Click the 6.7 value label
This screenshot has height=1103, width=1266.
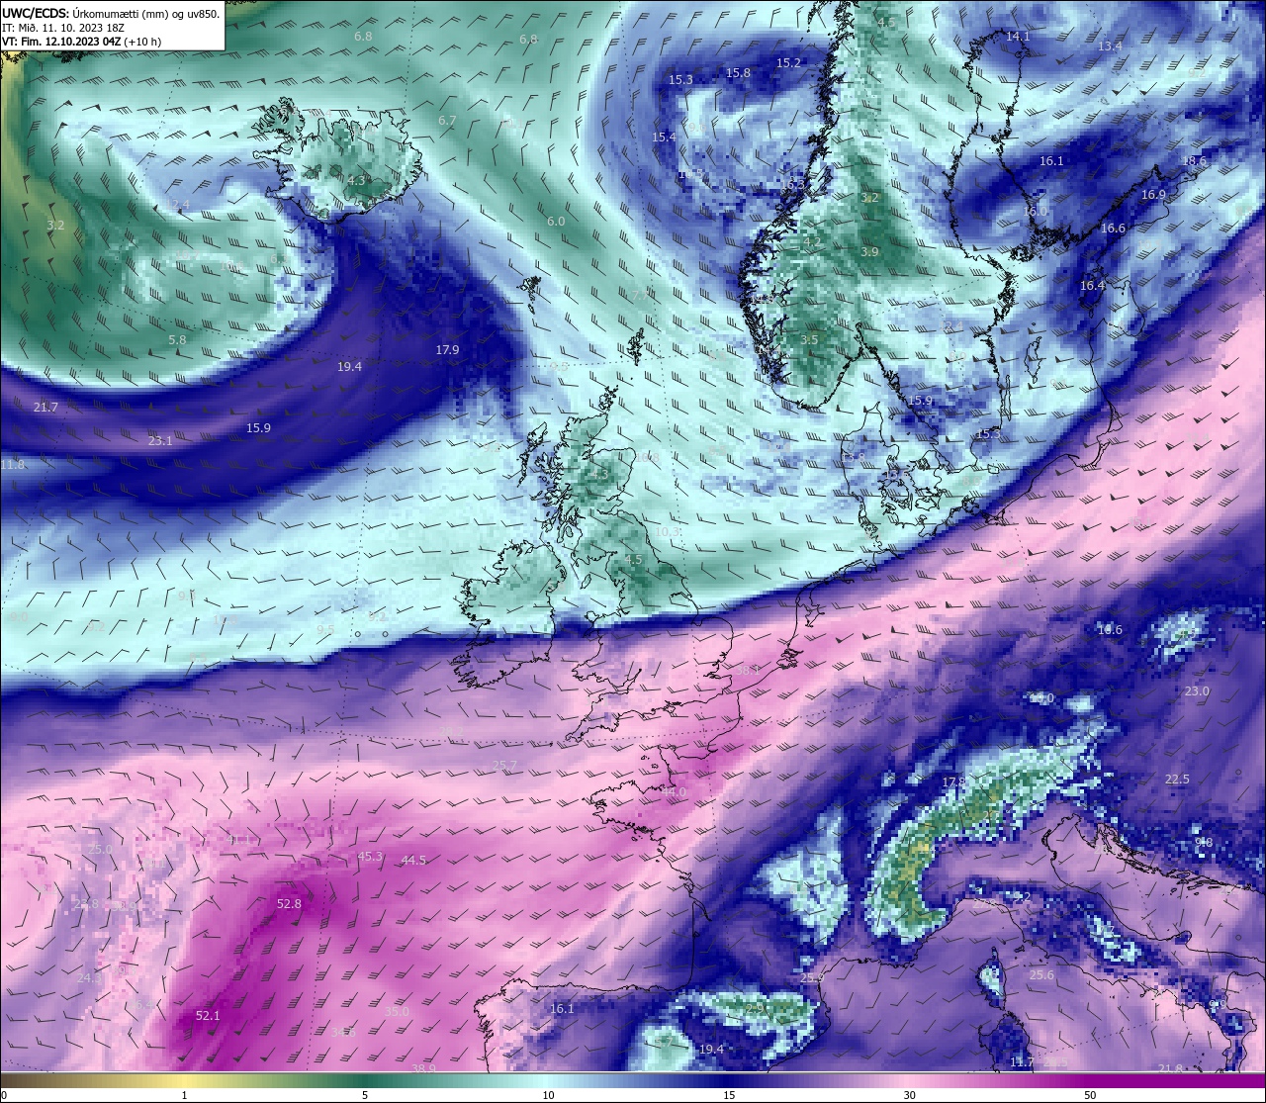coord(447,120)
